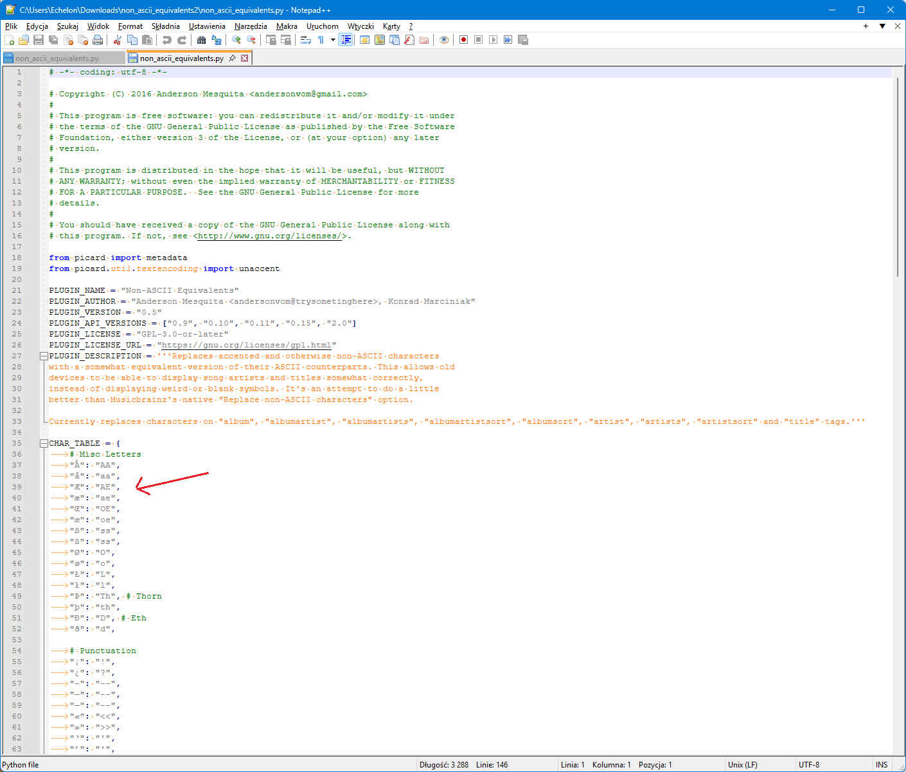
Task: Collapse the CHAR_TABLE block fold marker
Action: [44, 443]
